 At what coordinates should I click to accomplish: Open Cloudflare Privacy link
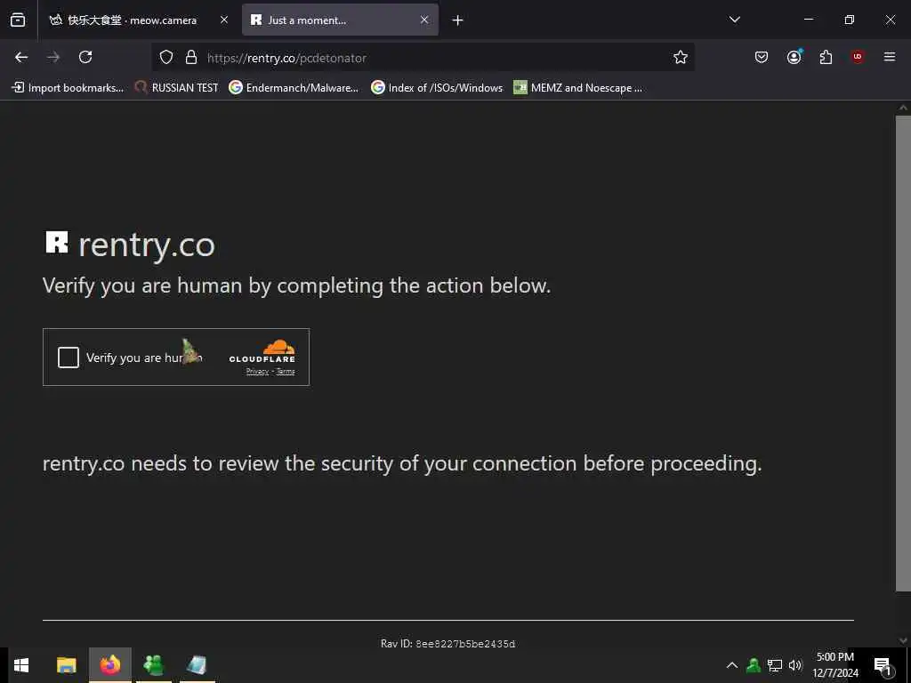[x=257, y=372]
